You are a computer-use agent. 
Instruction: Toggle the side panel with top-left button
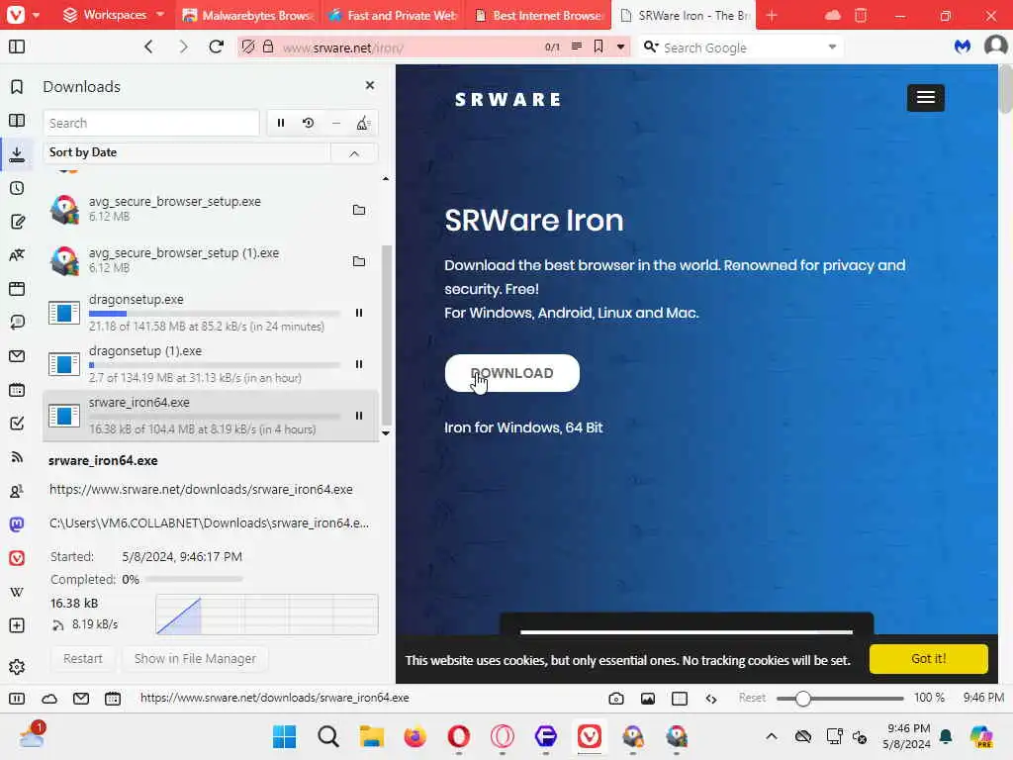pos(18,47)
